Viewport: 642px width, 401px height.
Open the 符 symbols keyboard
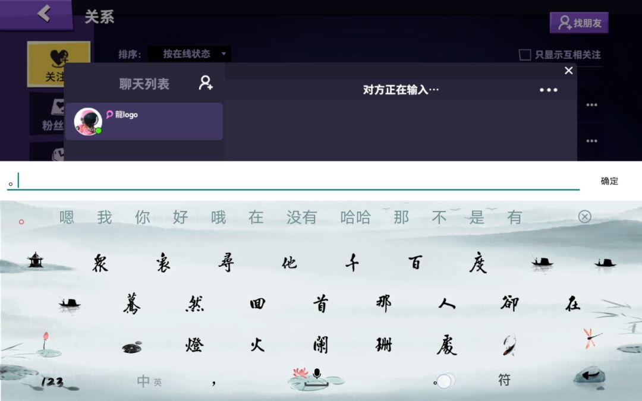point(504,380)
